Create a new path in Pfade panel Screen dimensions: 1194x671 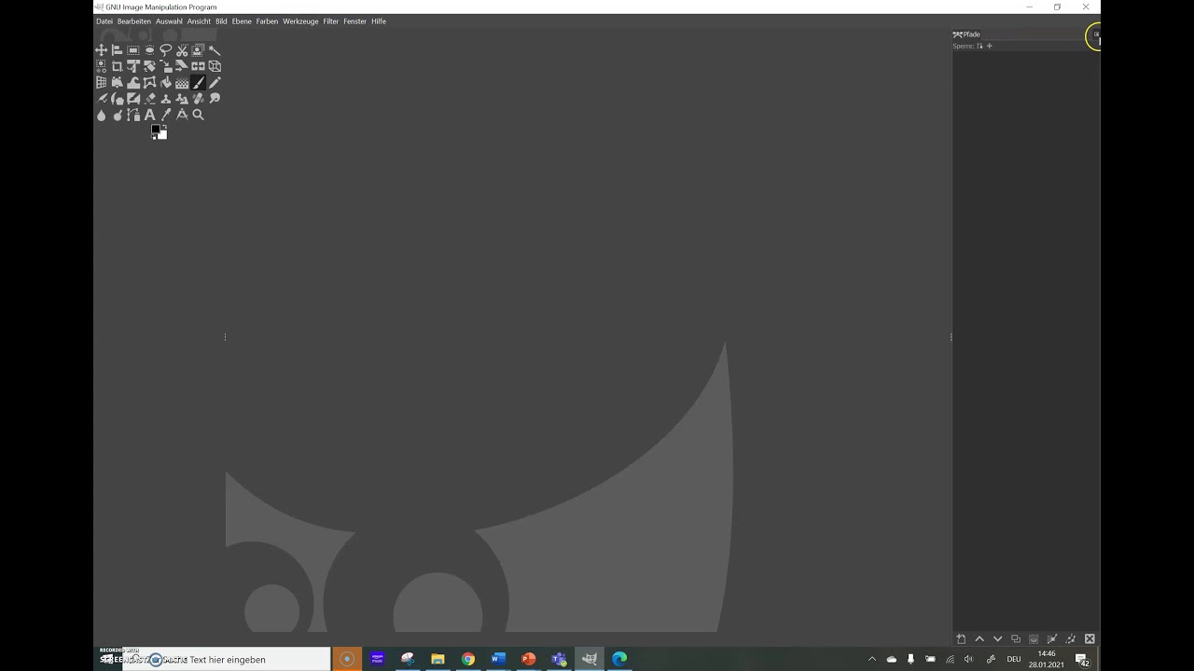[961, 639]
